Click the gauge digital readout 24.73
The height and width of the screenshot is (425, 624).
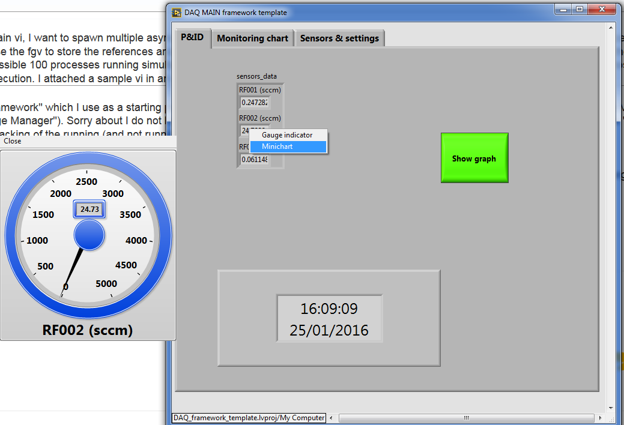[x=89, y=209]
